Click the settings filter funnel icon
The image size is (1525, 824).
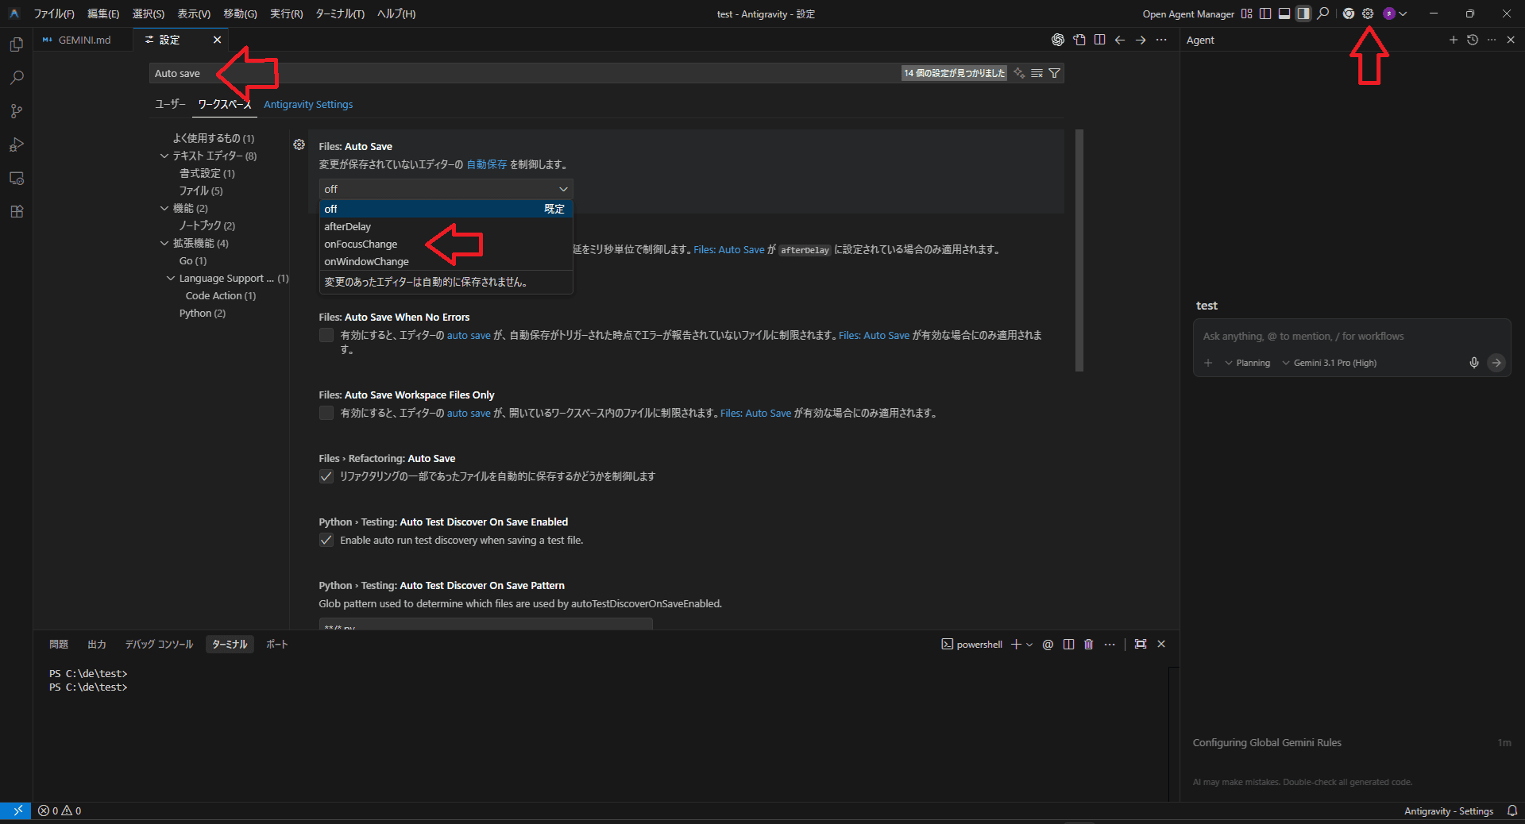1054,73
